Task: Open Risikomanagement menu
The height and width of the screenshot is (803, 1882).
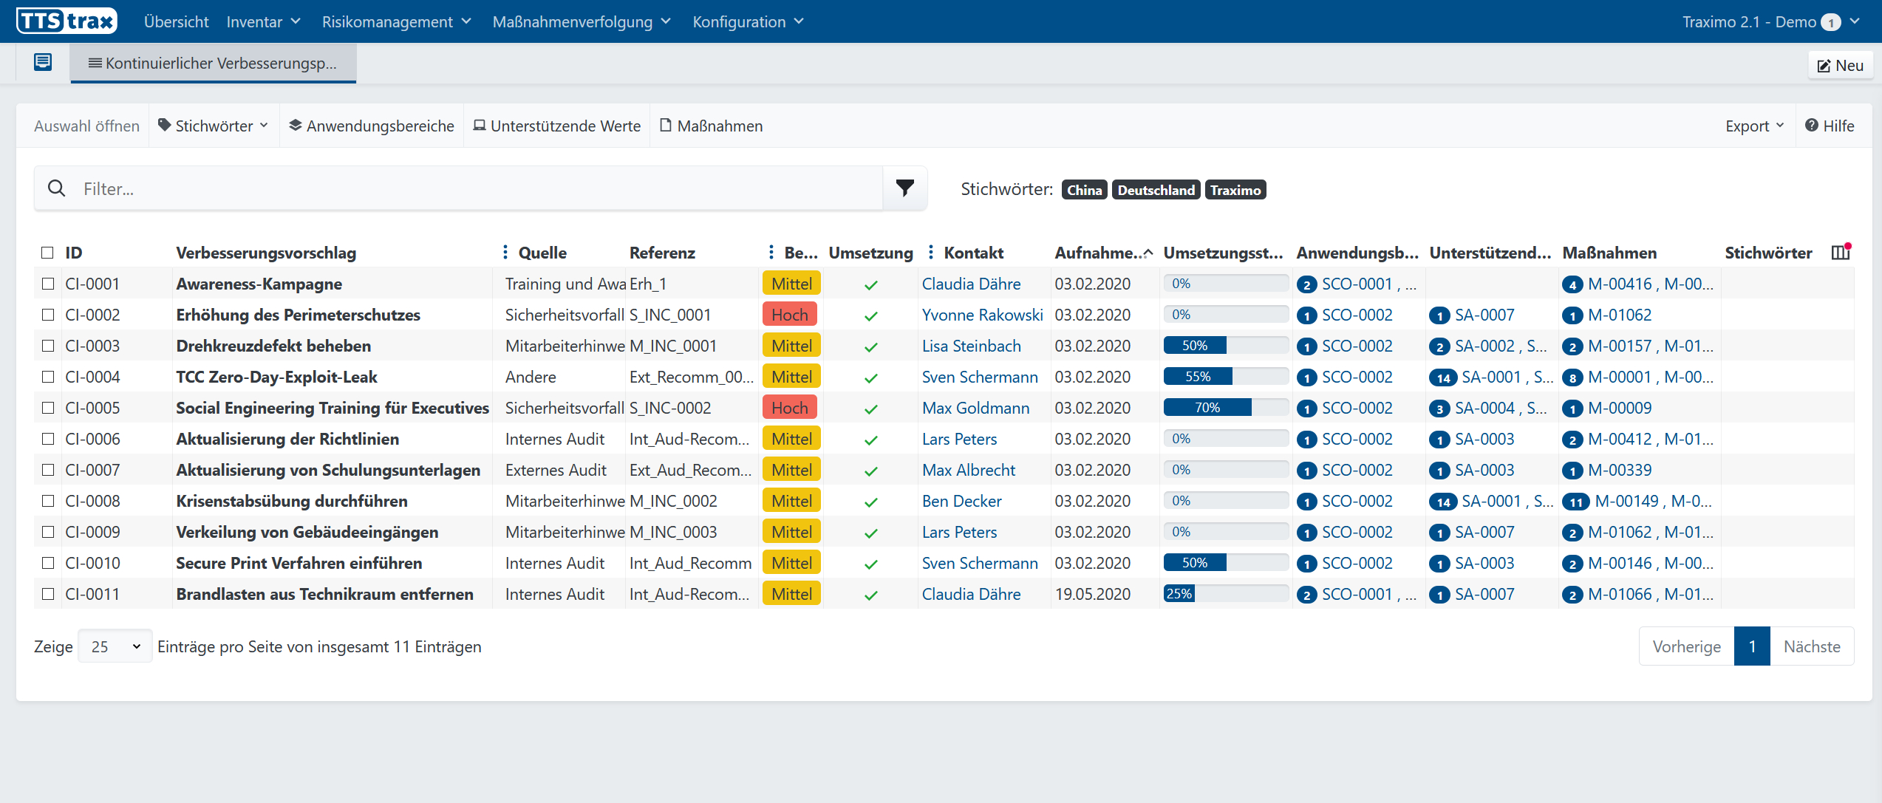Action: pyautogui.click(x=396, y=21)
